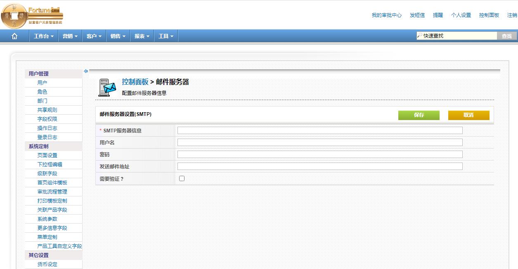The height and width of the screenshot is (269, 518).
Task: Open 菜单定制 in the sidebar
Action: coord(47,237)
